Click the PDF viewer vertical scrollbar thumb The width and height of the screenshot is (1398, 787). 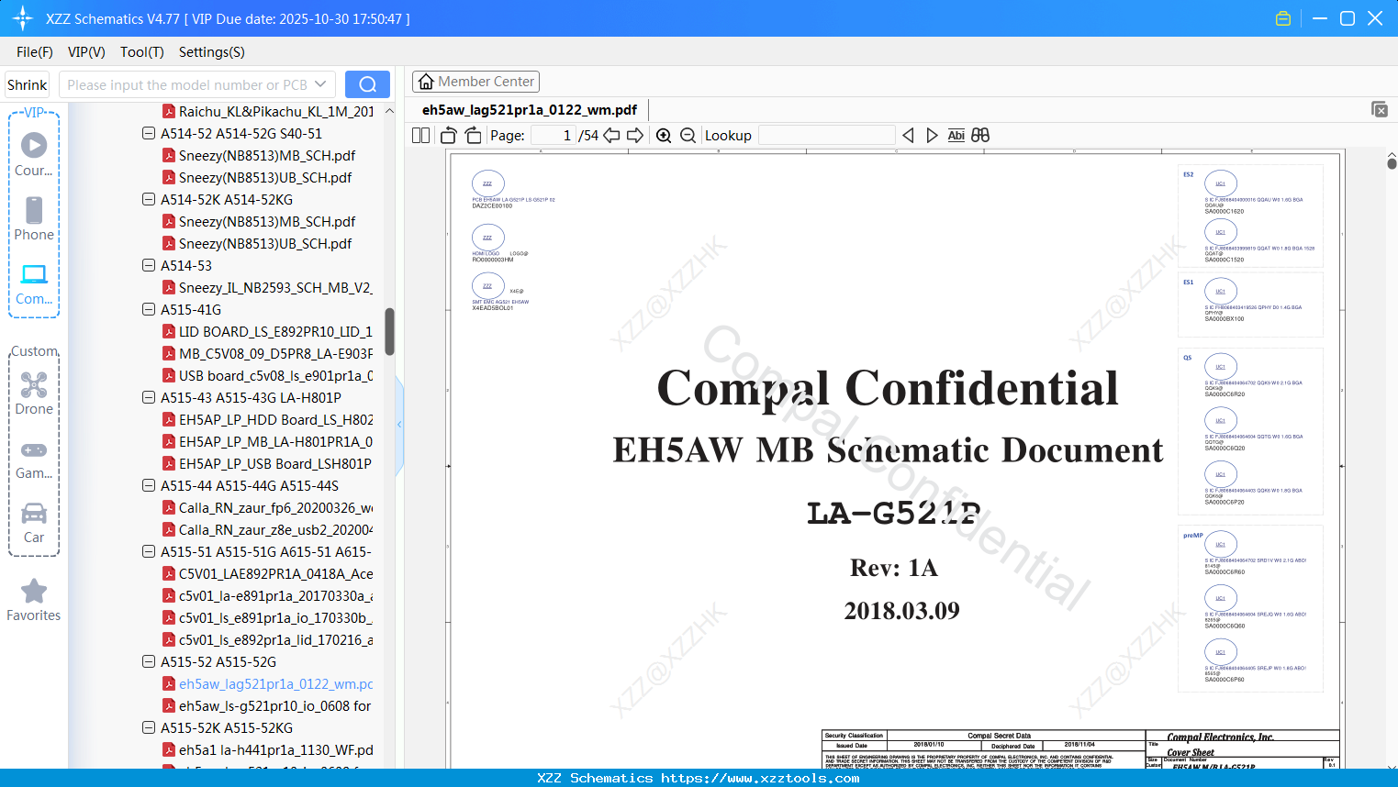(1392, 163)
